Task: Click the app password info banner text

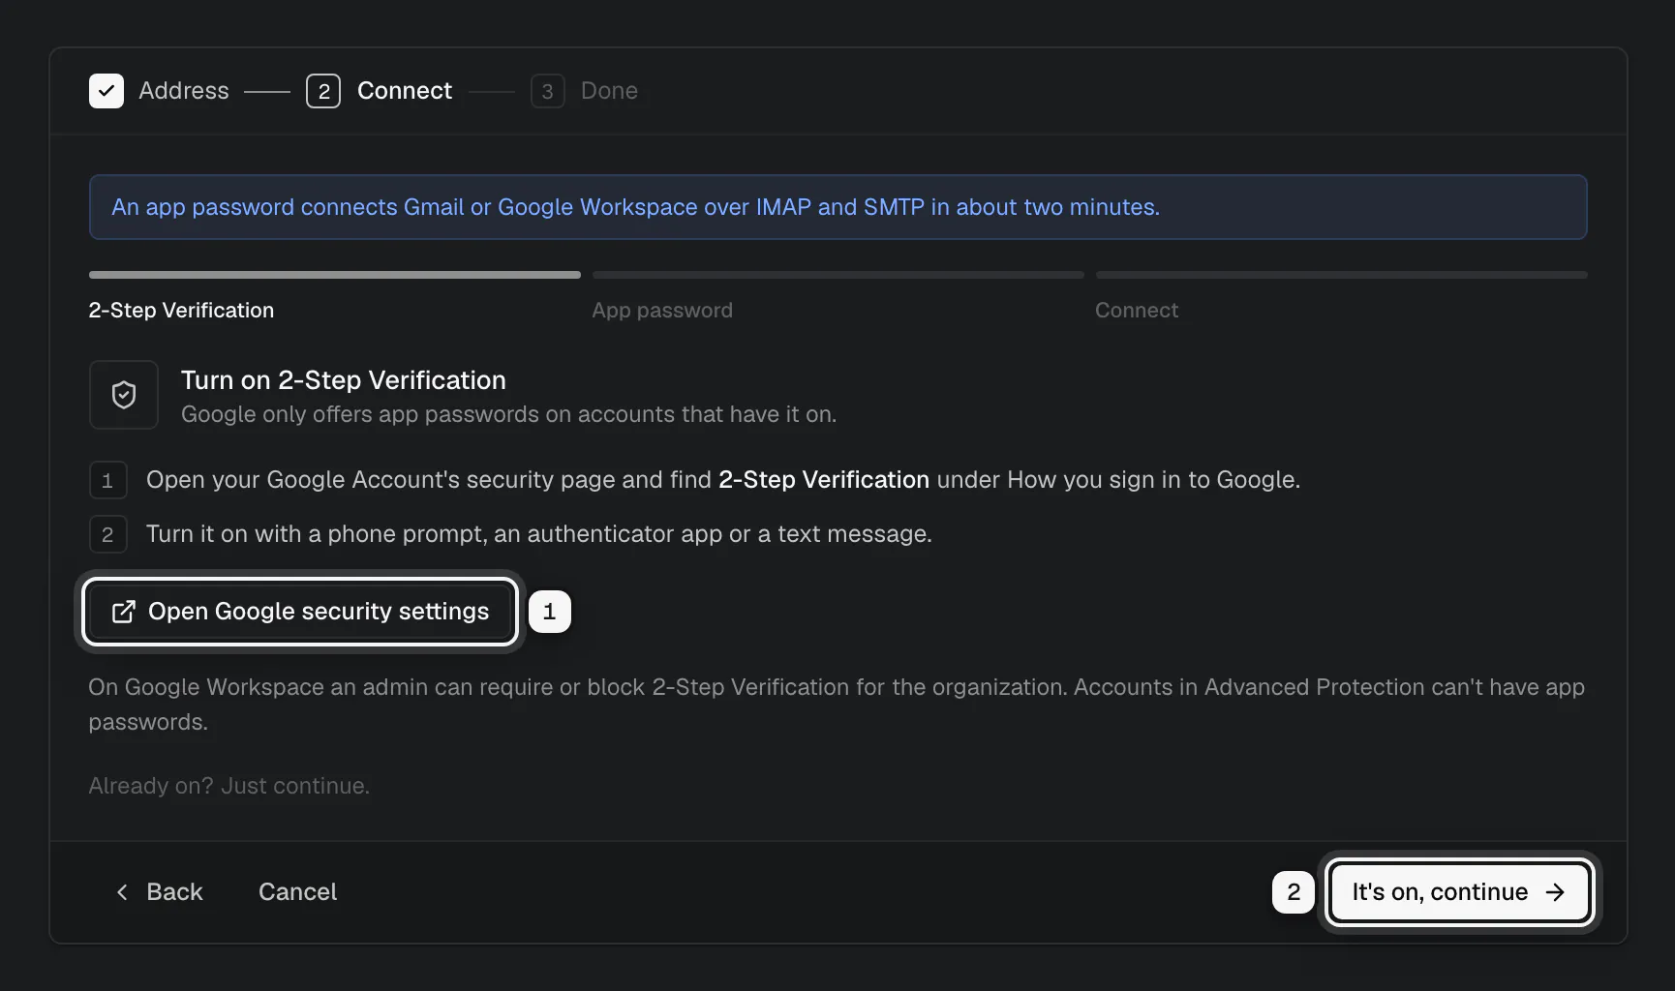Action: (x=635, y=207)
